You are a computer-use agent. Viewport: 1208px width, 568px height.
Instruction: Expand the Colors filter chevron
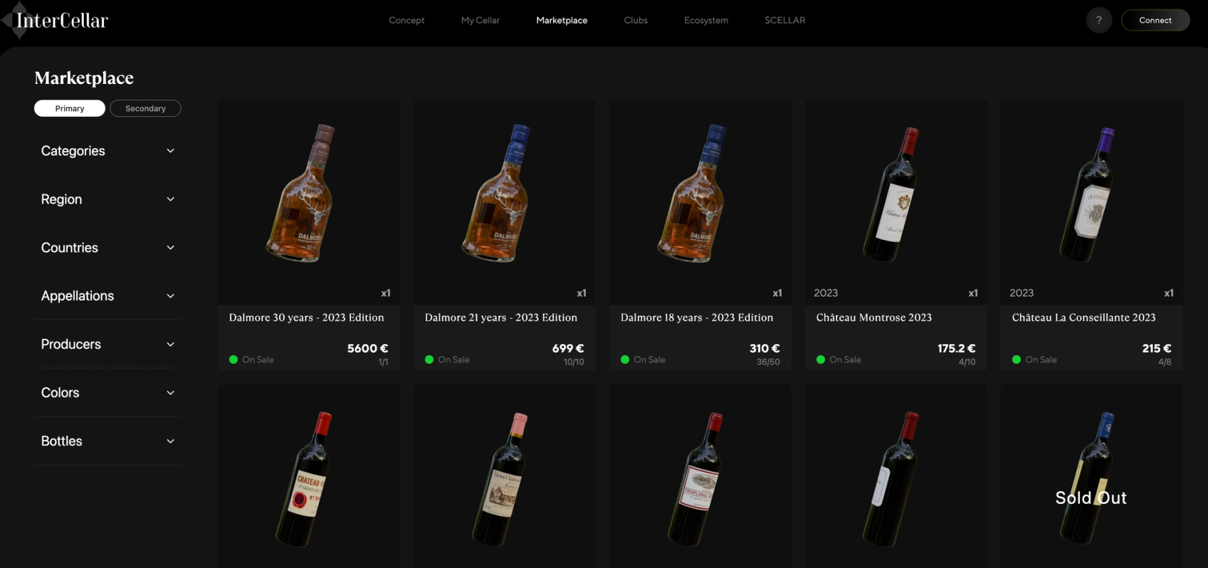click(170, 393)
